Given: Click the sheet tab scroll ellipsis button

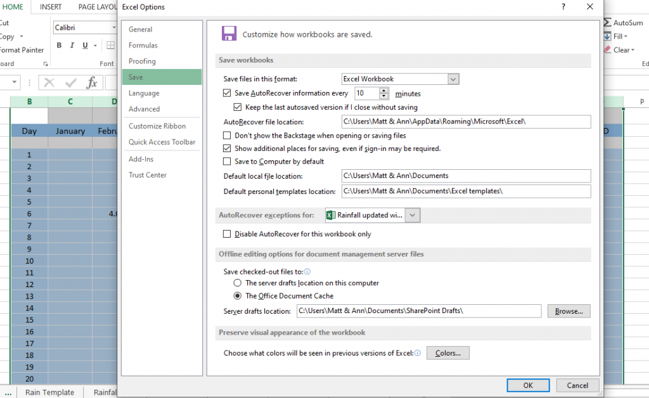Looking at the screenshot, I should tap(8, 393).
